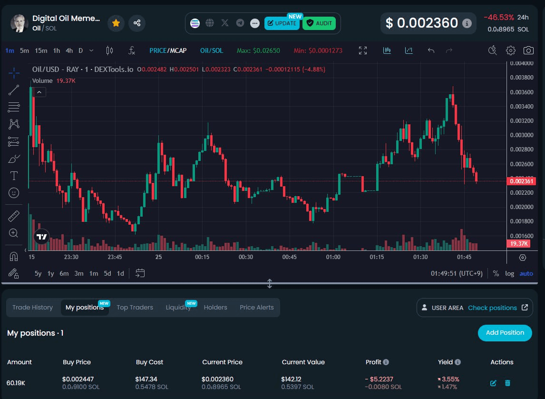Undo the last chart action
This screenshot has width=545, height=399.
click(x=431, y=51)
